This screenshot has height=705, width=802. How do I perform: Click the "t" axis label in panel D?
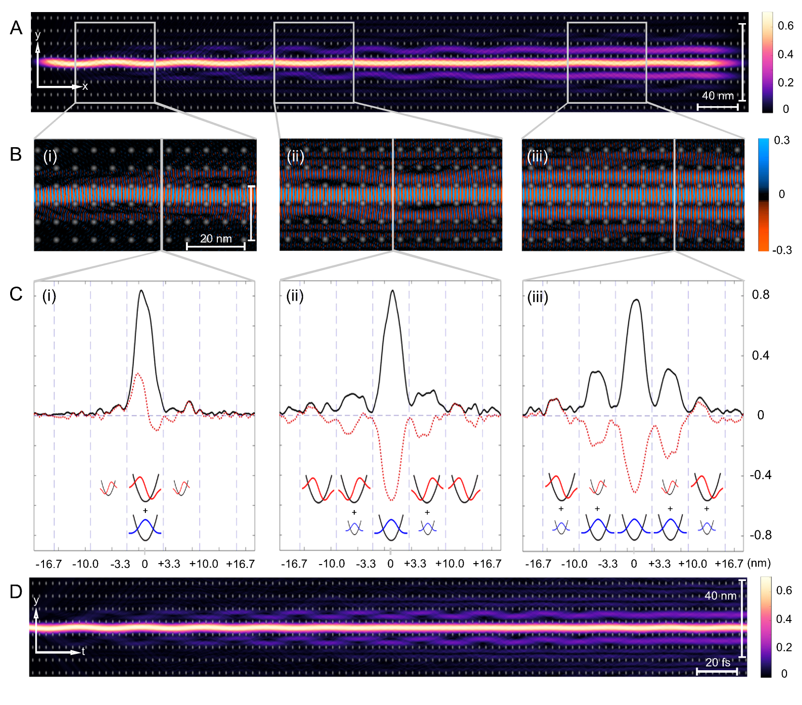(x=83, y=651)
